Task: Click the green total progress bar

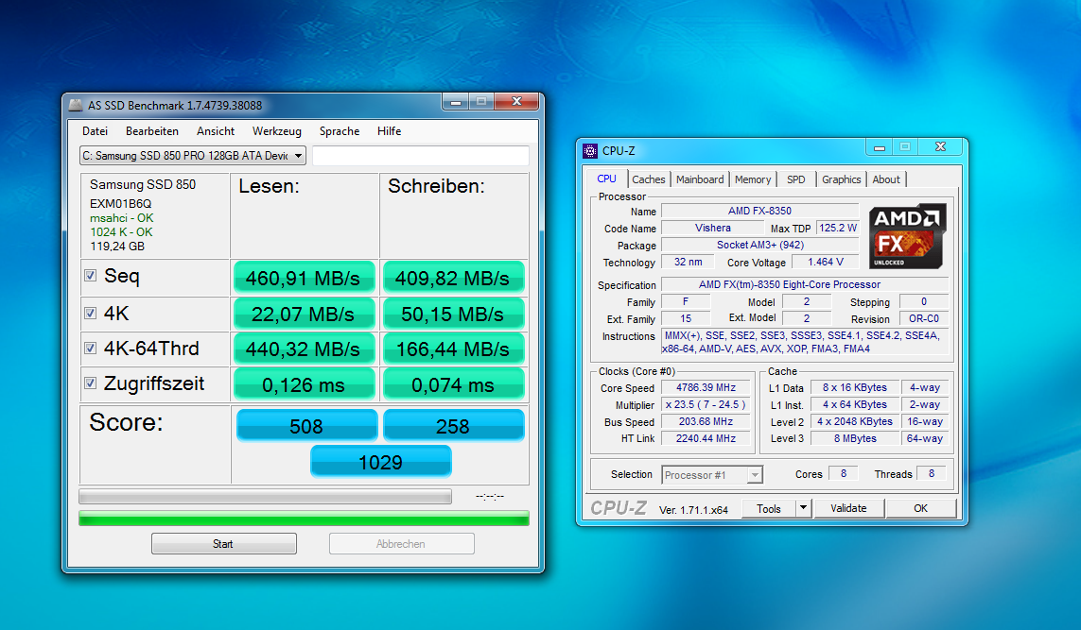Action: point(304,519)
